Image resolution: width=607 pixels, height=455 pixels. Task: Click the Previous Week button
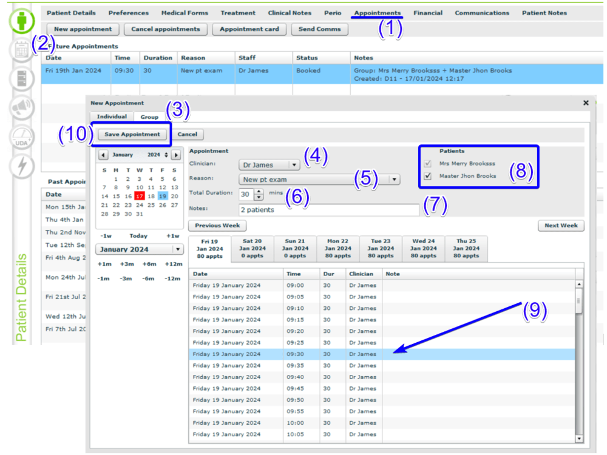(217, 226)
